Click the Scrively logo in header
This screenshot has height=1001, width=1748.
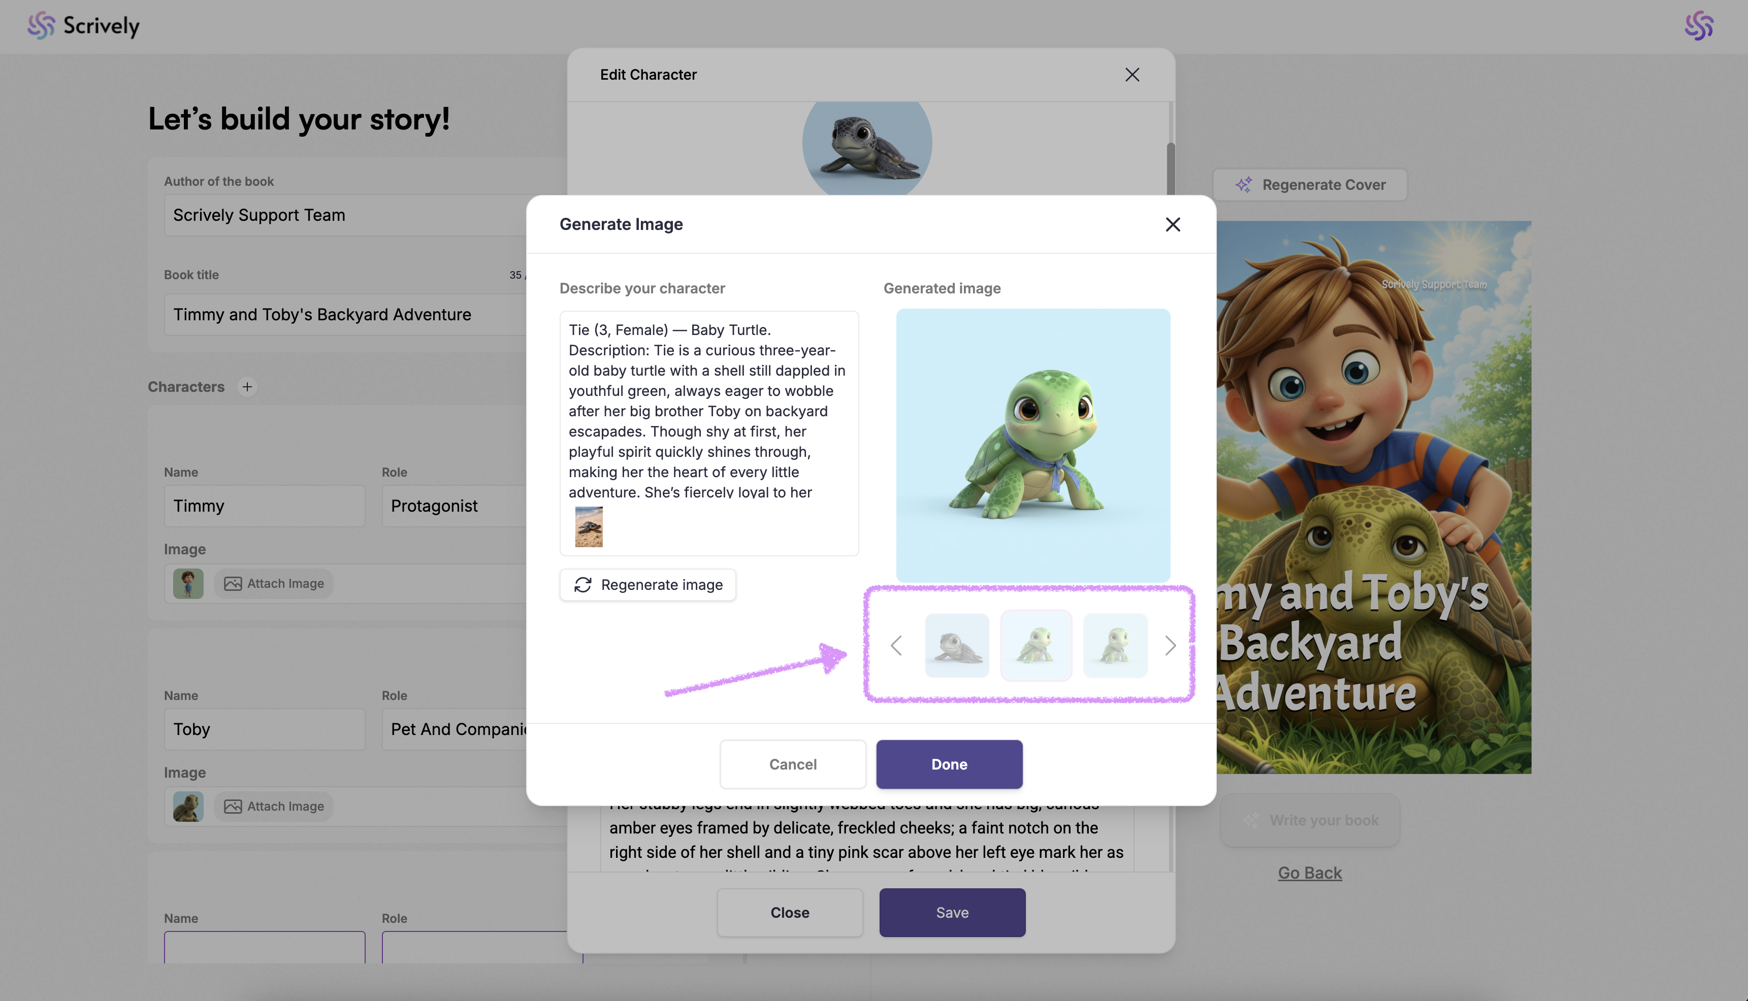(83, 26)
